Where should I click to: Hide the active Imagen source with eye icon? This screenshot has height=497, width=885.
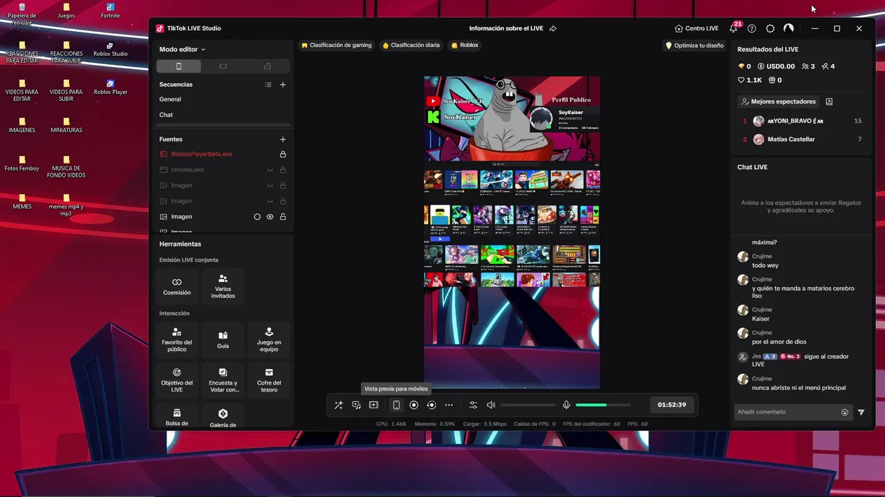270,217
